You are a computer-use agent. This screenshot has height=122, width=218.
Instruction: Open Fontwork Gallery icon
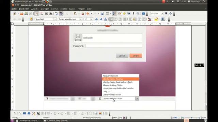[96, 113]
